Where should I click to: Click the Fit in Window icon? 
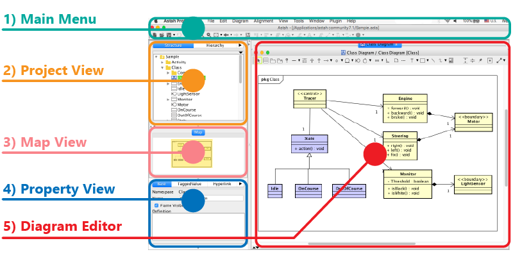pos(216,35)
